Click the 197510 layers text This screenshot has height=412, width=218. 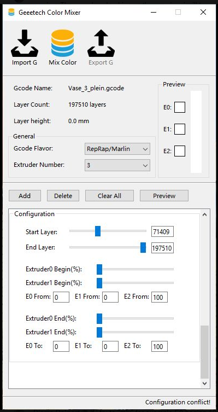[87, 105]
